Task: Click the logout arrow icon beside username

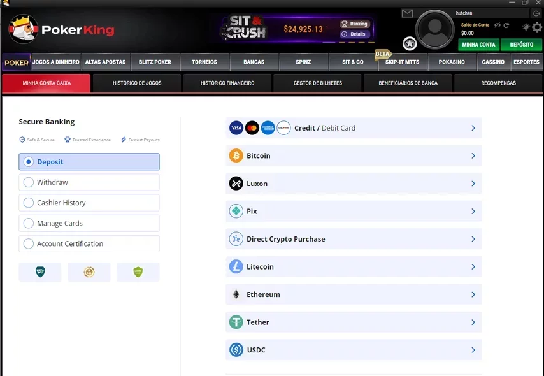Action: coord(536,13)
